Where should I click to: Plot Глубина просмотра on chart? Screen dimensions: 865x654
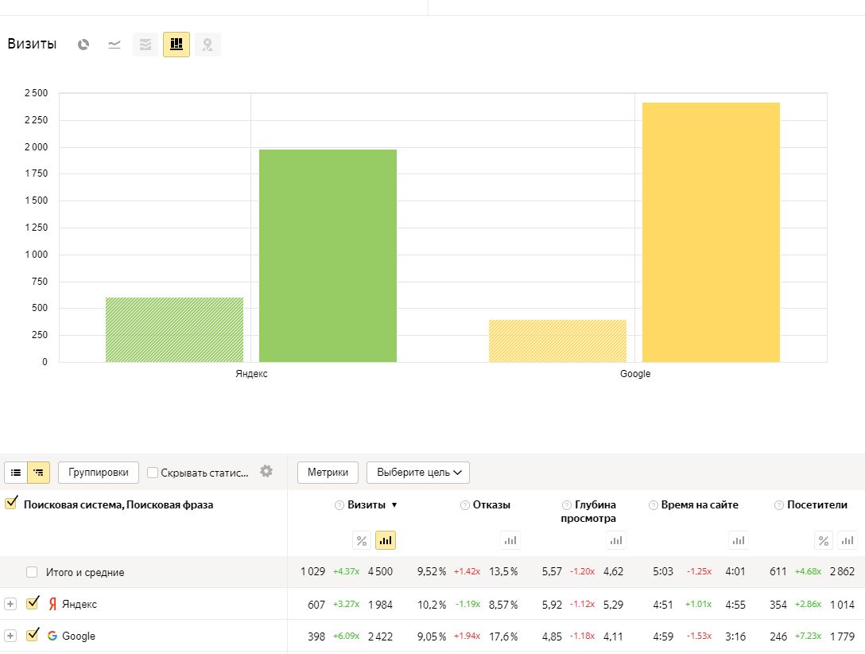pos(615,540)
